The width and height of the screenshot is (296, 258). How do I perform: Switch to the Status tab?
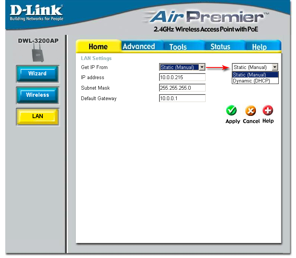220,46
